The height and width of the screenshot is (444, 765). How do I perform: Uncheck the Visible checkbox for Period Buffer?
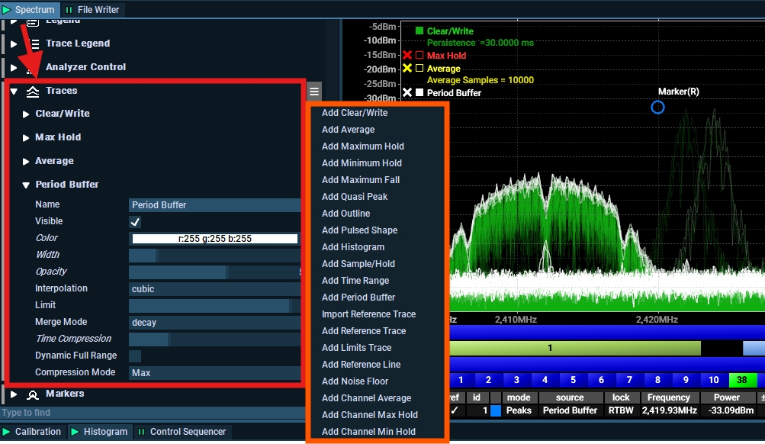(135, 222)
